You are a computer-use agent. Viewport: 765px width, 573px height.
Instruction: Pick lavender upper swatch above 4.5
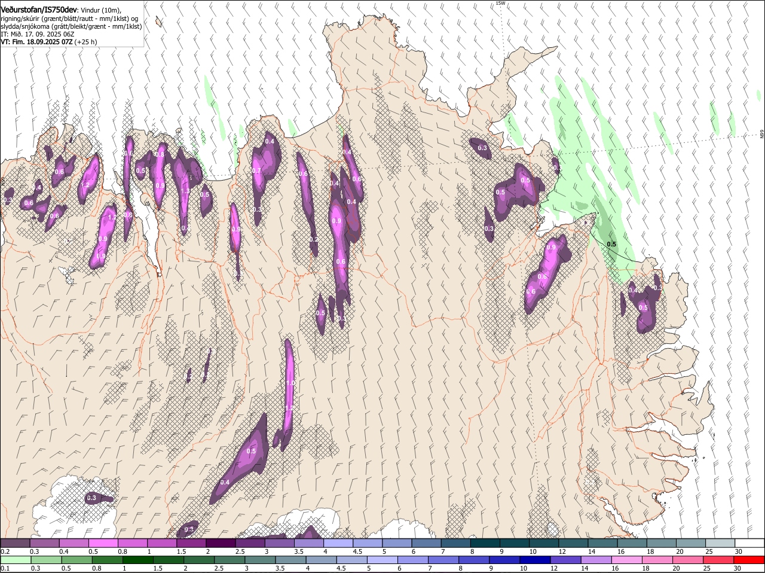click(368, 542)
